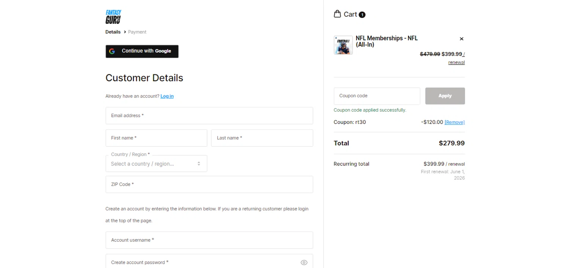Click the Fantasy Guru logo
This screenshot has height=268, width=569.
113,17
